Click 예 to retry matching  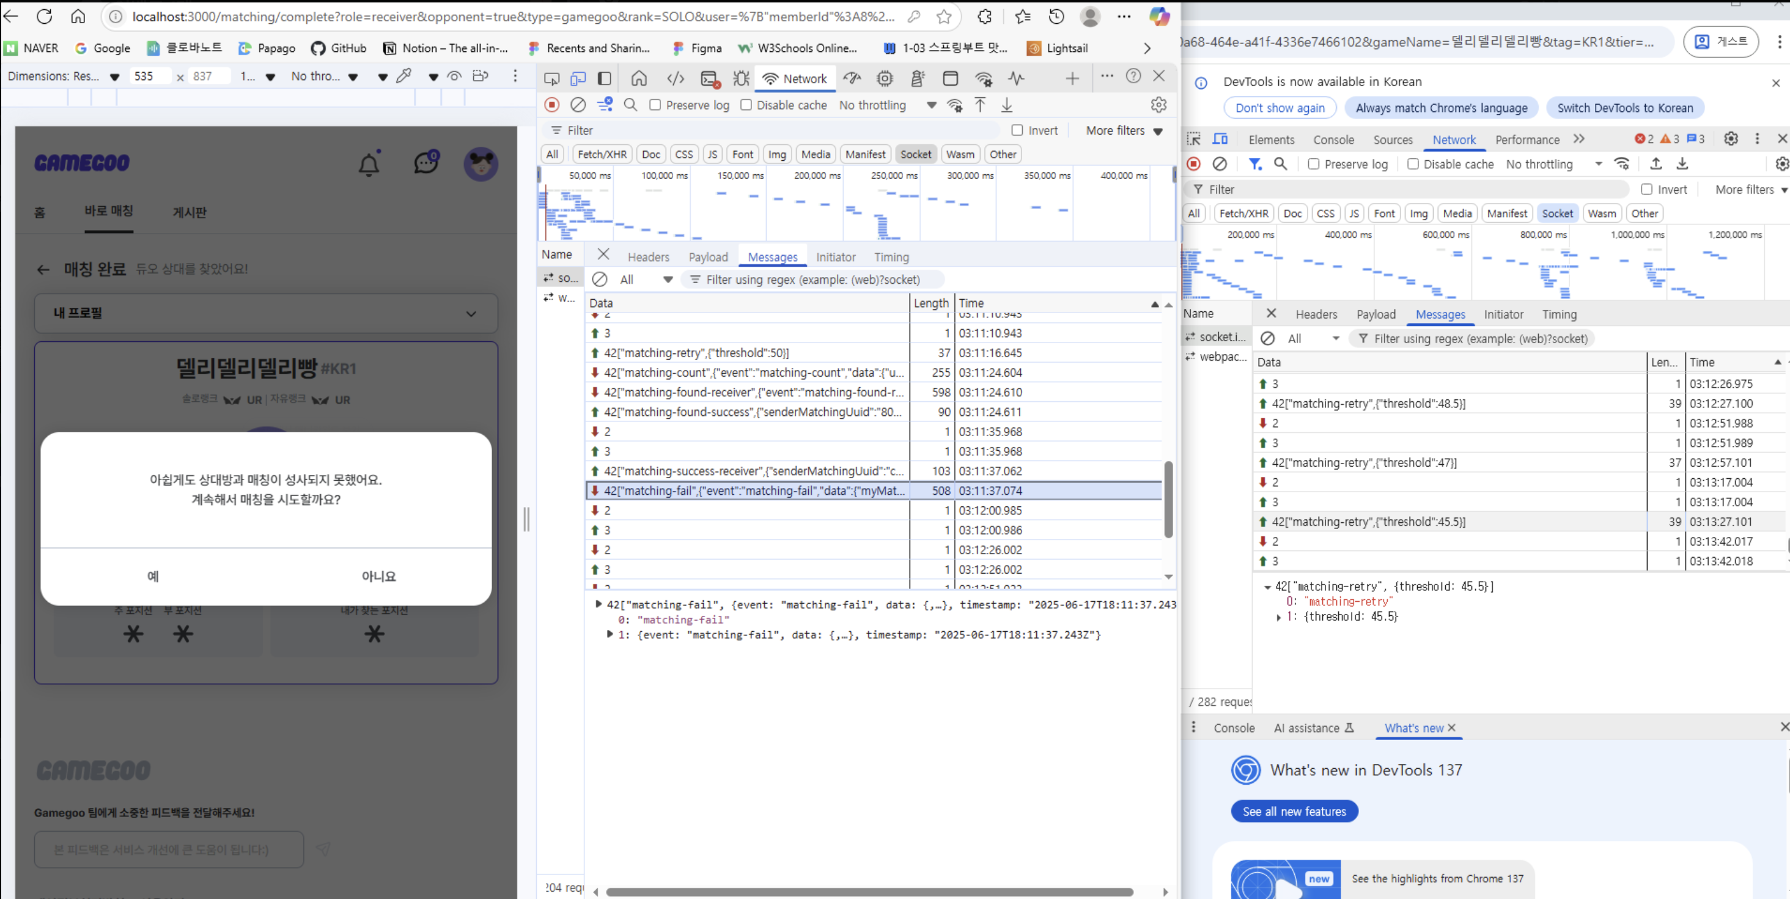pyautogui.click(x=153, y=575)
